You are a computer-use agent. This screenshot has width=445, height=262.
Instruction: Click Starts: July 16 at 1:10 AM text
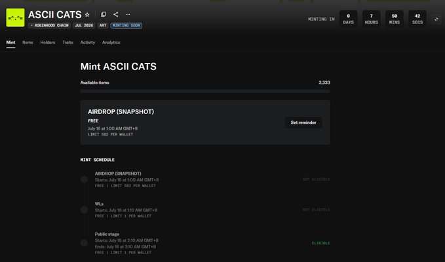tap(126, 210)
